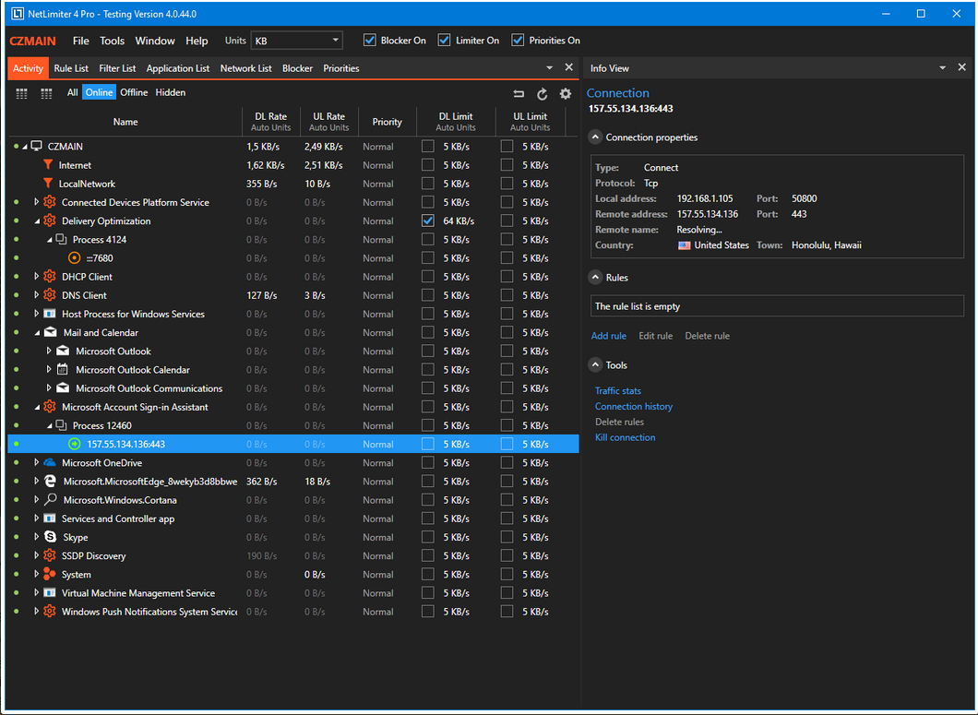Screen dimensions: 978x715
Task: Click the compact grid view icon
Action: tap(22, 93)
